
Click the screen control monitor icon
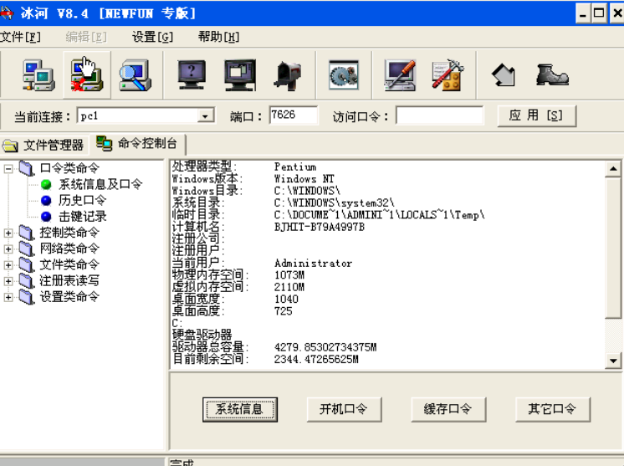pyautogui.click(x=240, y=75)
